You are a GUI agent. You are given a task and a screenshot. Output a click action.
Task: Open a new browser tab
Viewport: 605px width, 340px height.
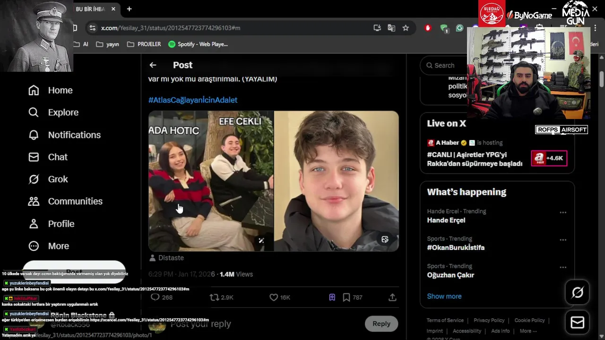pos(129,9)
